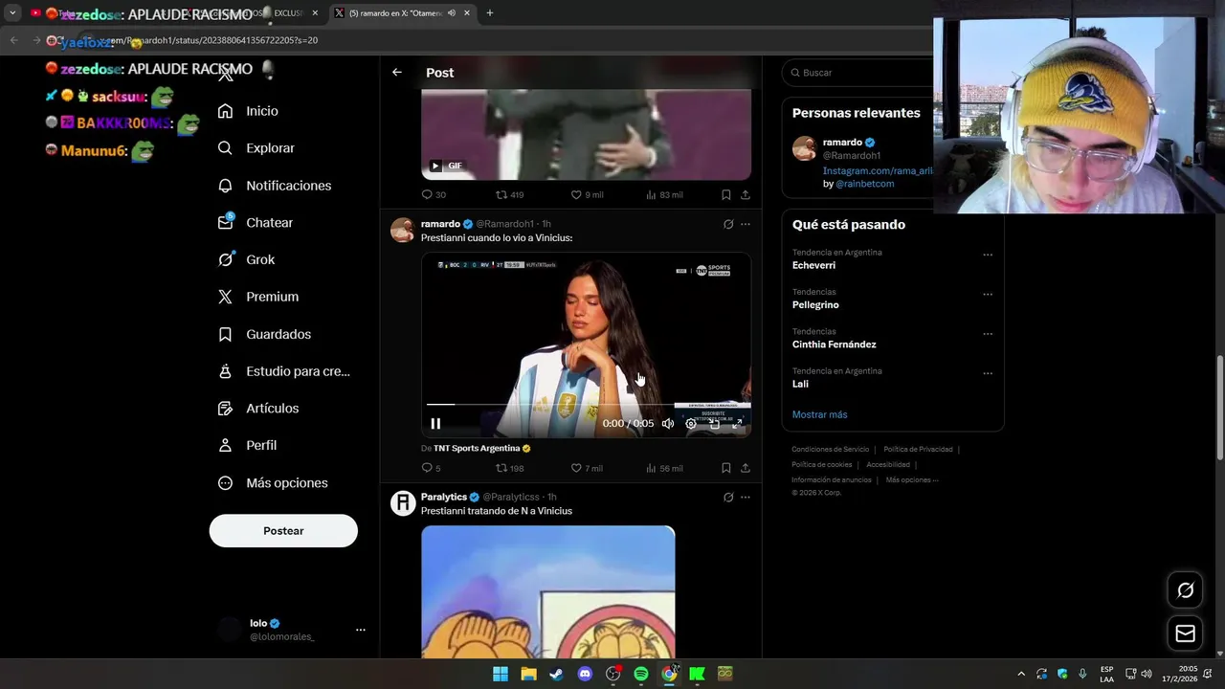Mute the video volume
Screen dimensions: 1225x689
click(x=668, y=423)
